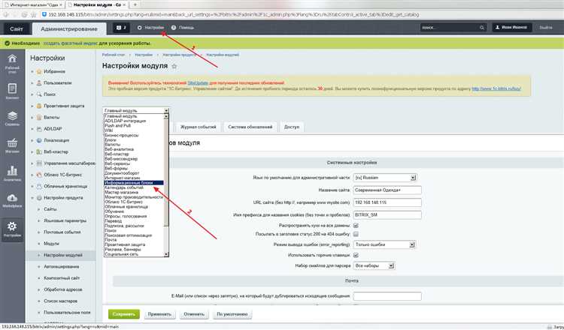Open the Контент section in left sidebar

(12, 91)
